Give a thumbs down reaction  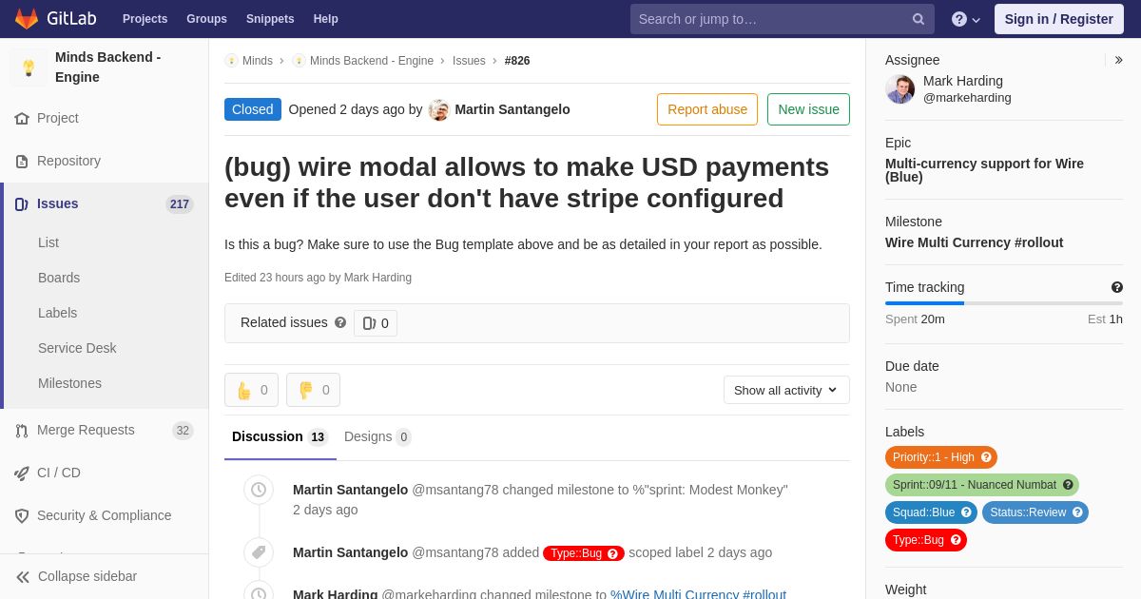pos(313,390)
